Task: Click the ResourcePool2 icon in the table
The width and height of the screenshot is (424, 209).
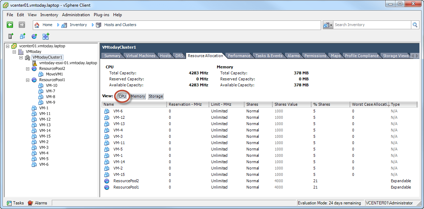Action: (107, 181)
